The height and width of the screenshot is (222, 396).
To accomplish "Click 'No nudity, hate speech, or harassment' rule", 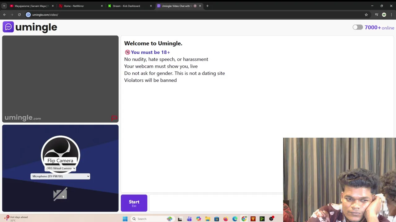I will tap(166, 59).
